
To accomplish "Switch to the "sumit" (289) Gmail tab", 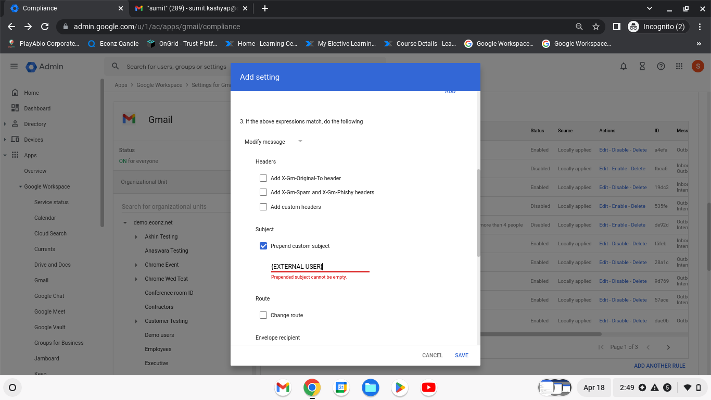I will click(x=192, y=8).
